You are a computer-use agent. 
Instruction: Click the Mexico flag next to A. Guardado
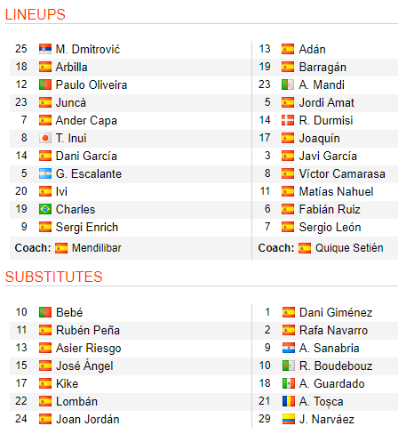click(x=289, y=383)
